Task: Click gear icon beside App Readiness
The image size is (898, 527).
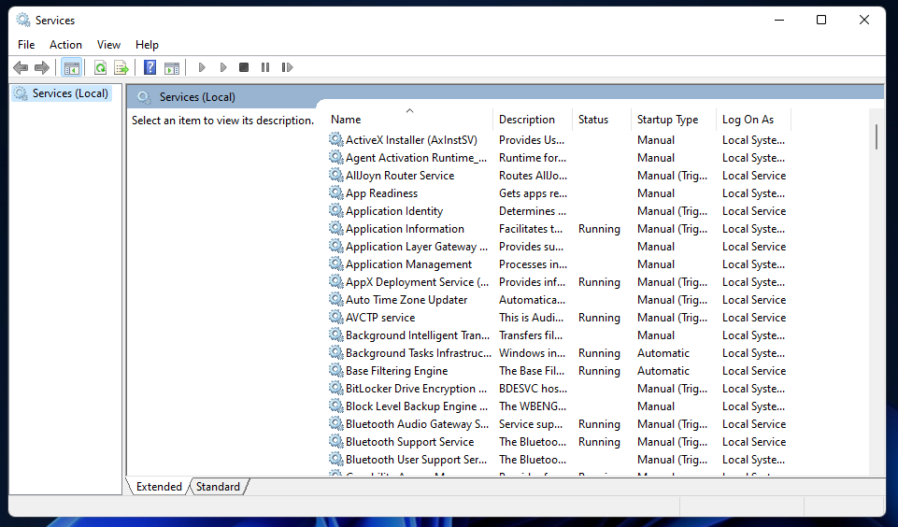Action: pos(336,192)
